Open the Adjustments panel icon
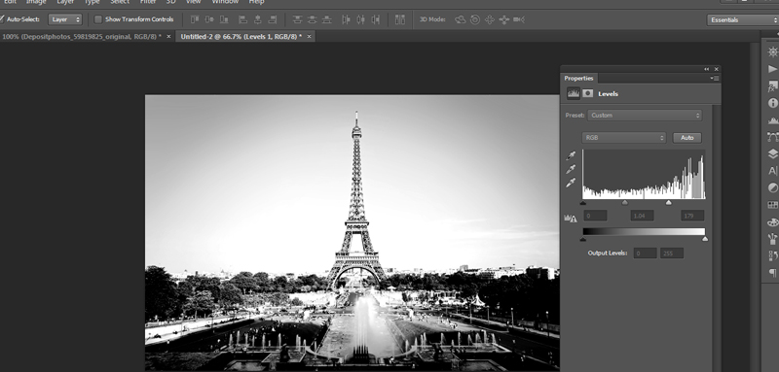This screenshot has height=372, width=779. (772, 187)
